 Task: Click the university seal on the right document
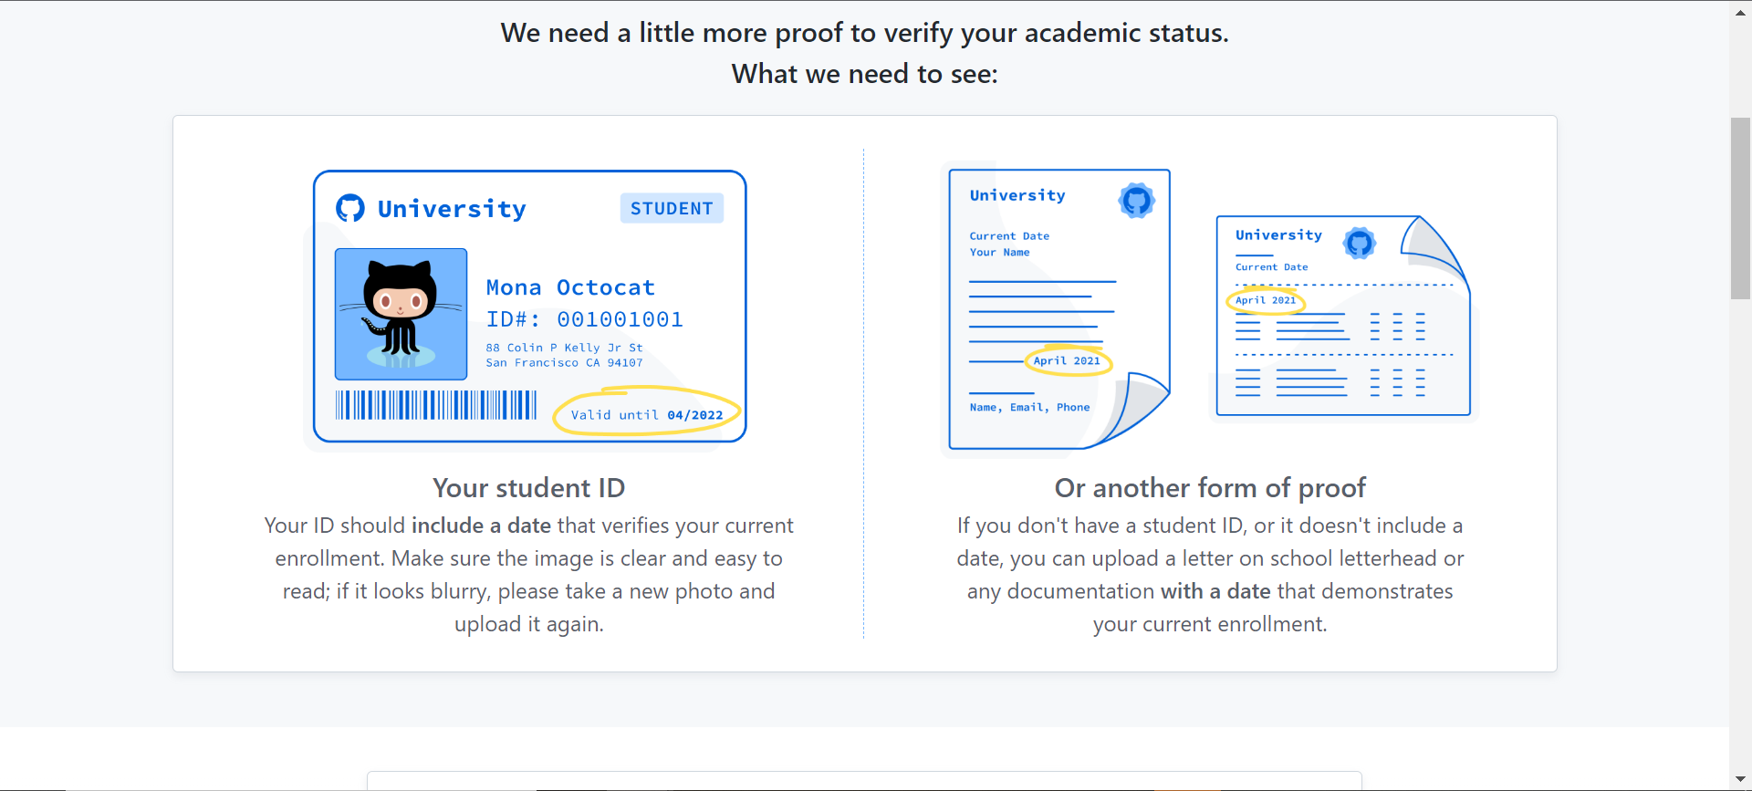[1361, 244]
